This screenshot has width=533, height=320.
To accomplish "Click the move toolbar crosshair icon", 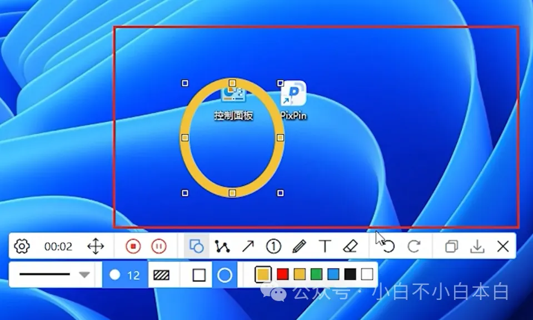I will pos(96,246).
